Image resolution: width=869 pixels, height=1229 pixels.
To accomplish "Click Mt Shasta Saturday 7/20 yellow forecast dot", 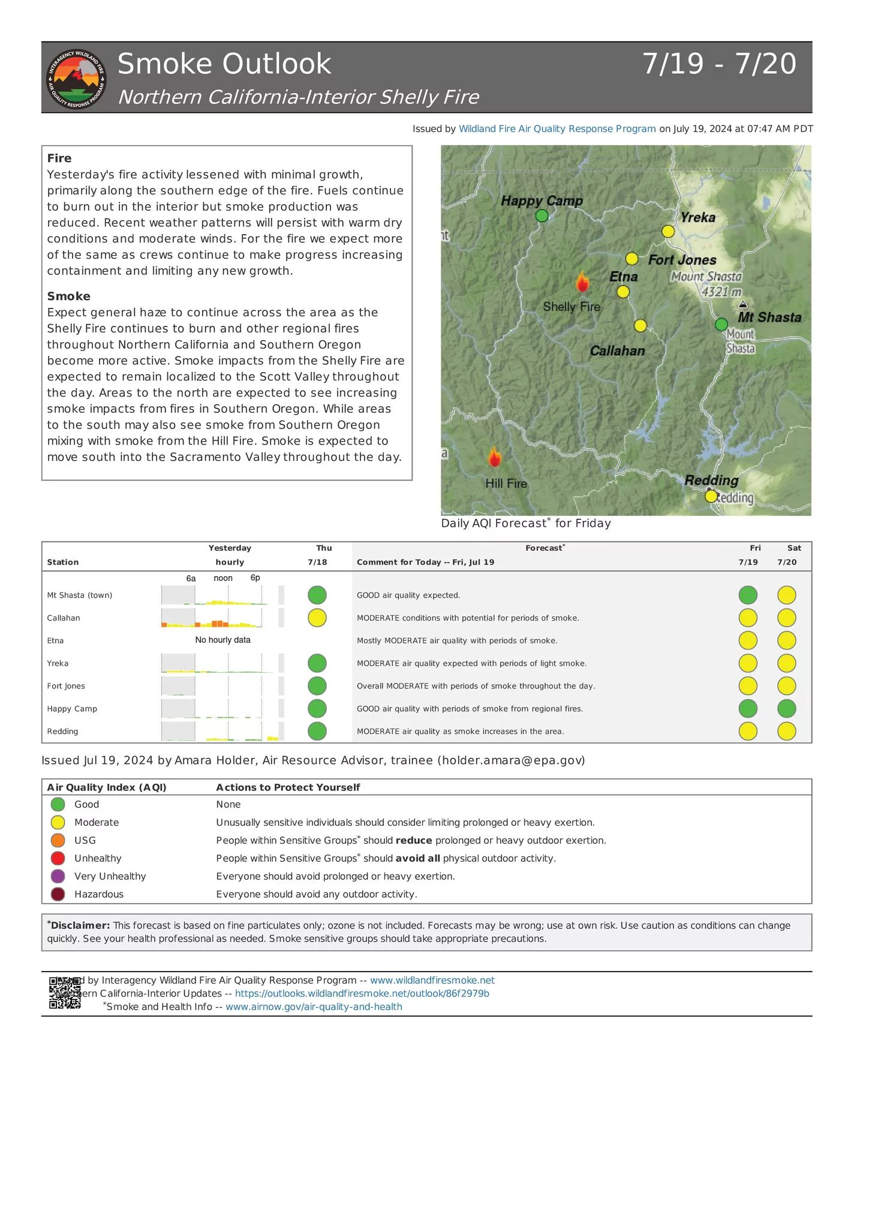I will click(787, 595).
